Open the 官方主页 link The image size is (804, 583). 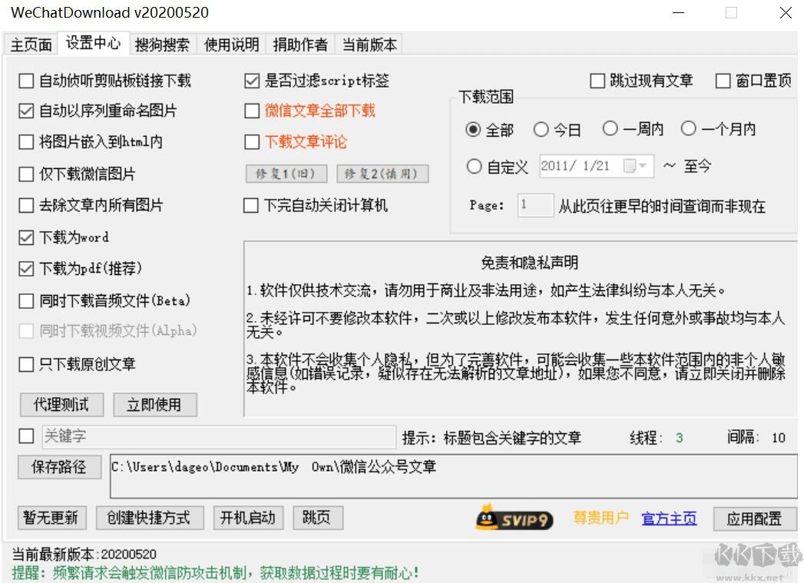(x=668, y=518)
